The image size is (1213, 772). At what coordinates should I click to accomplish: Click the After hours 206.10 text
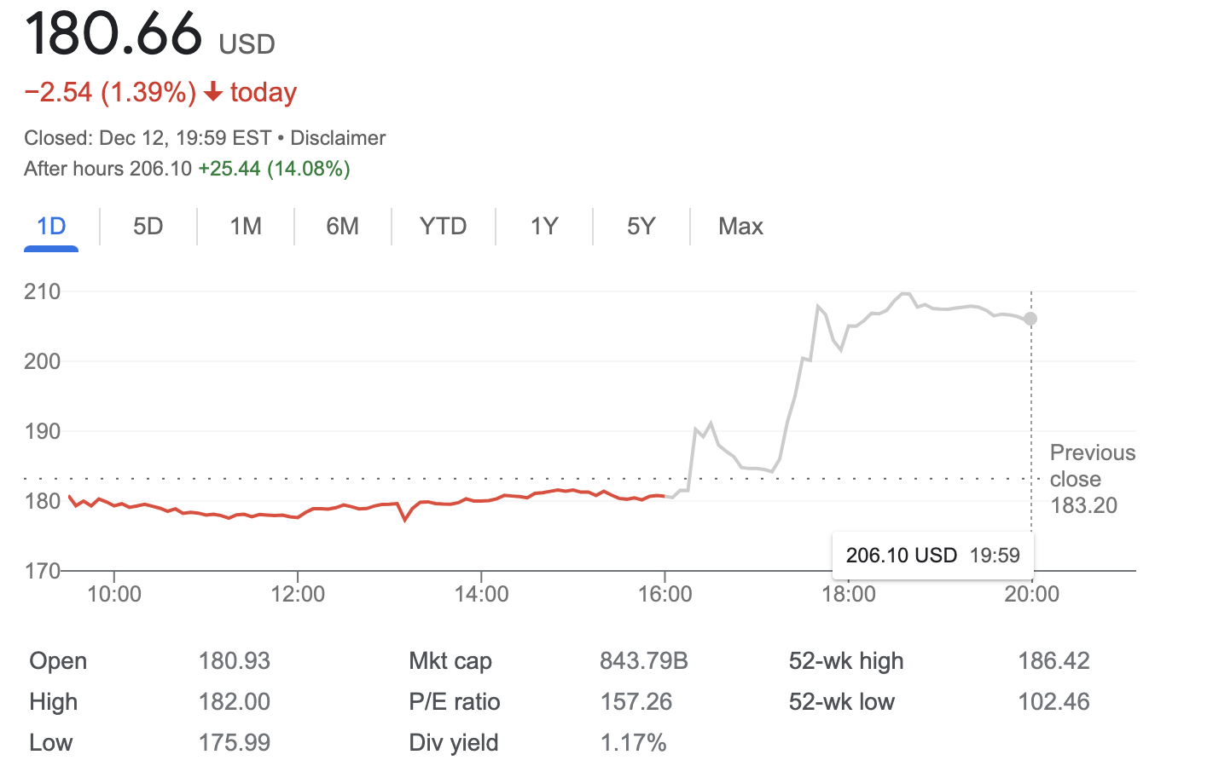[x=108, y=169]
